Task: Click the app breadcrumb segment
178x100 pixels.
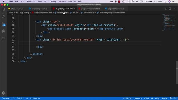Action: click(x=22, y=13)
